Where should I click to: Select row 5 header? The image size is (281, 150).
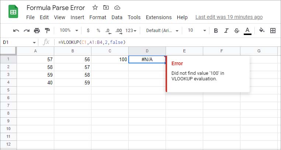[8, 90]
